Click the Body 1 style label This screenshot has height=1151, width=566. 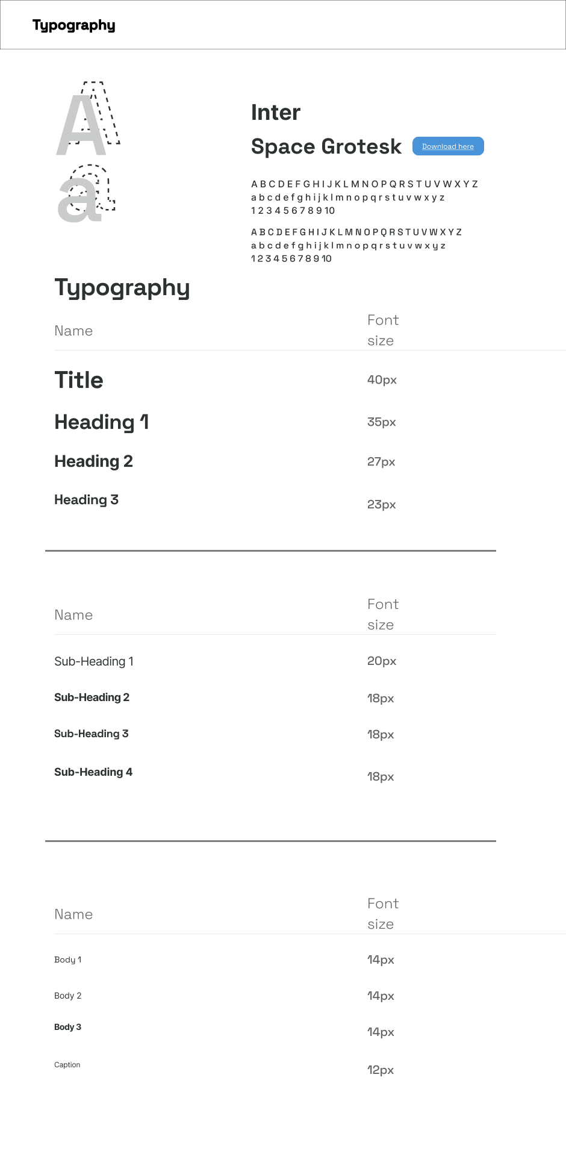coord(67,959)
